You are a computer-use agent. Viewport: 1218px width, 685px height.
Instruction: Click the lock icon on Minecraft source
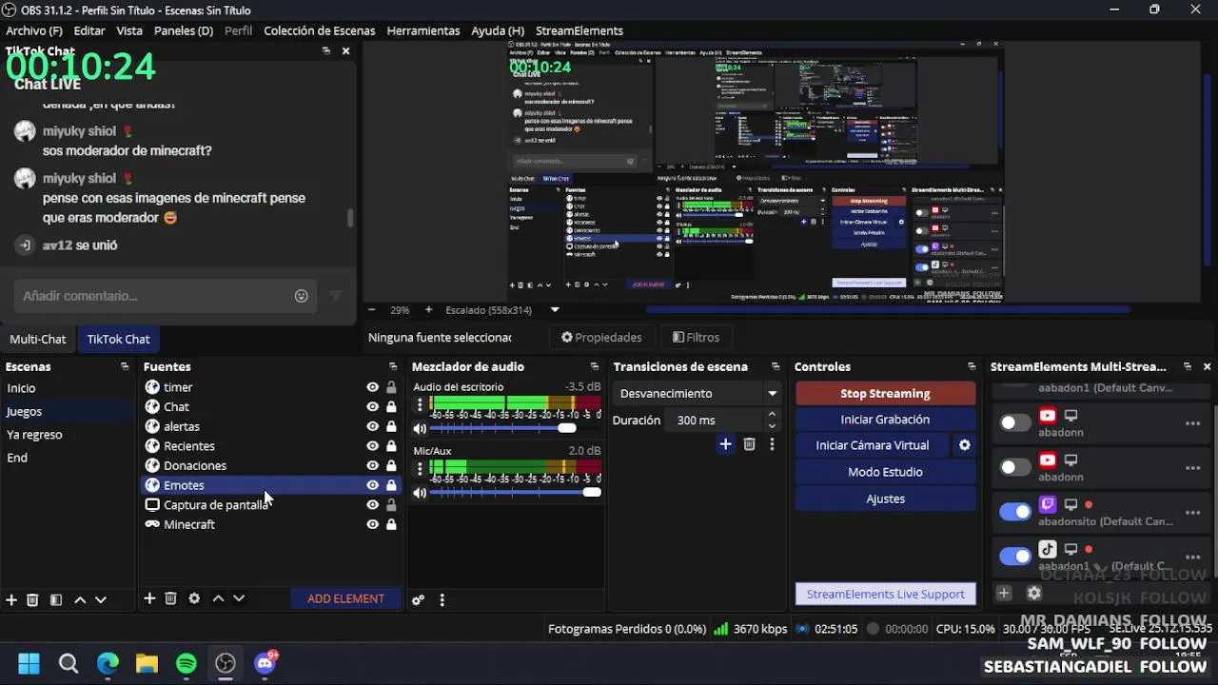click(x=391, y=524)
